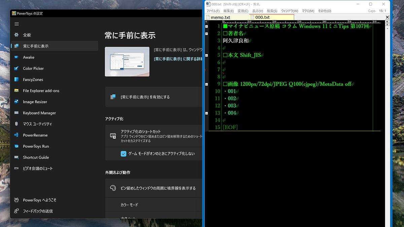
Task: Open FancyZones settings page
Action: tap(55, 79)
